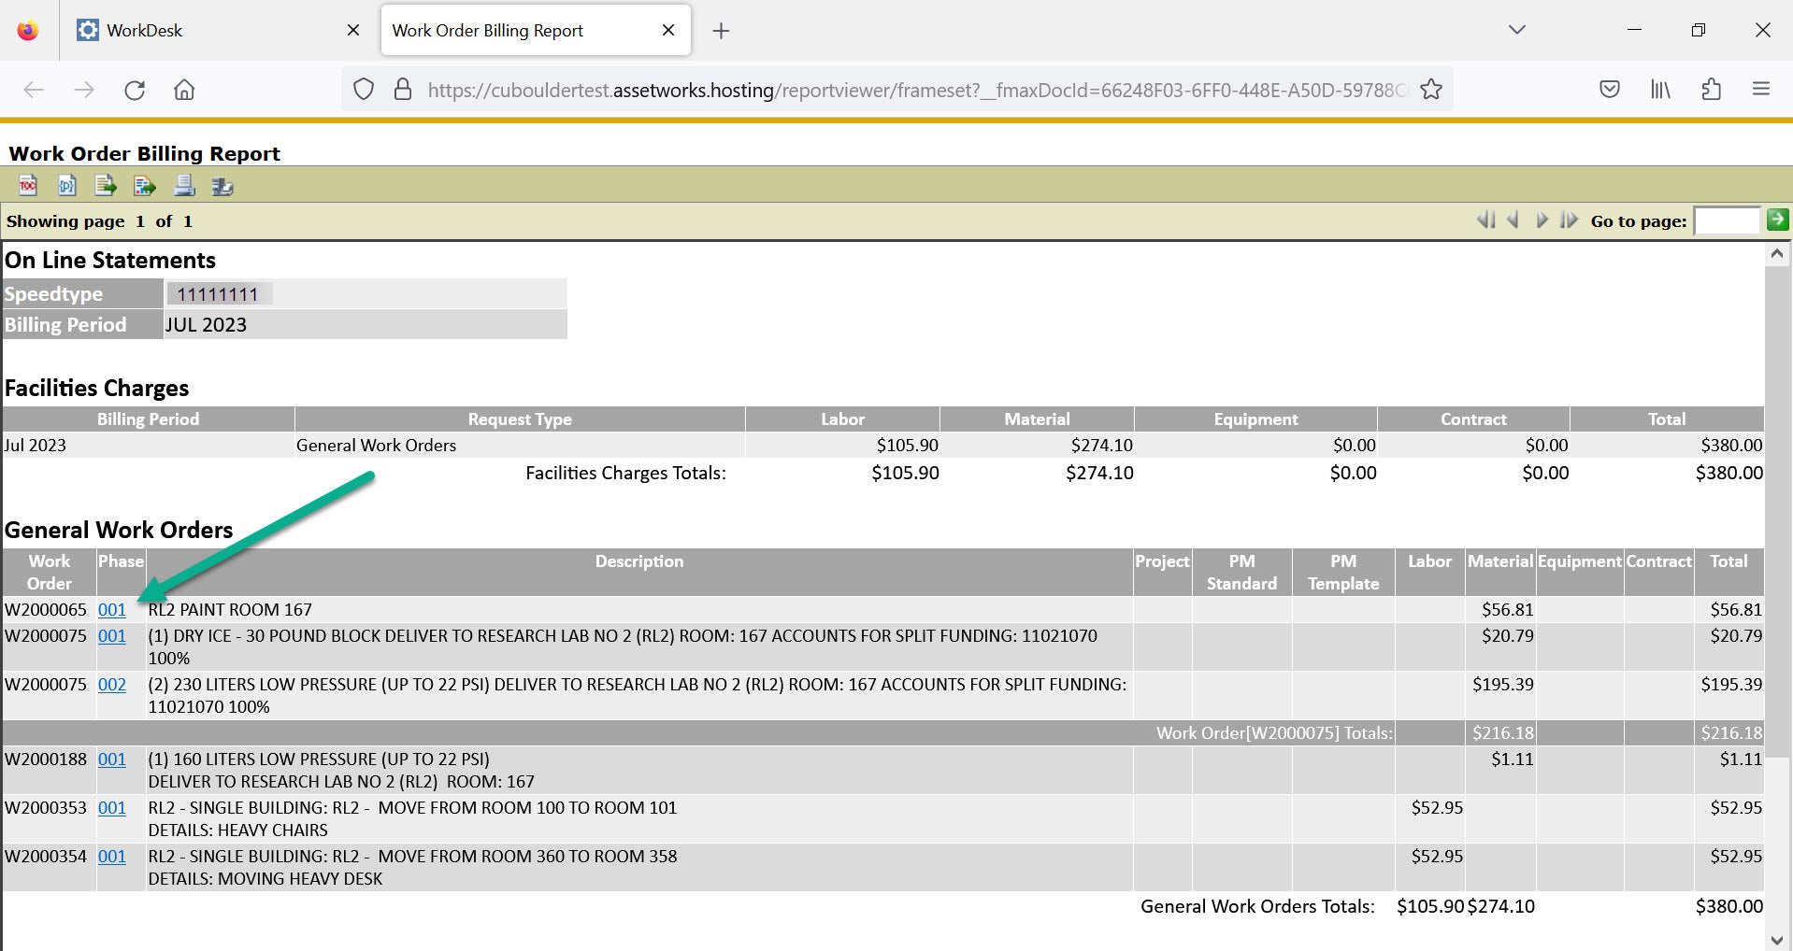
Task: Jump to the first page navigation arrow
Action: point(1485,220)
